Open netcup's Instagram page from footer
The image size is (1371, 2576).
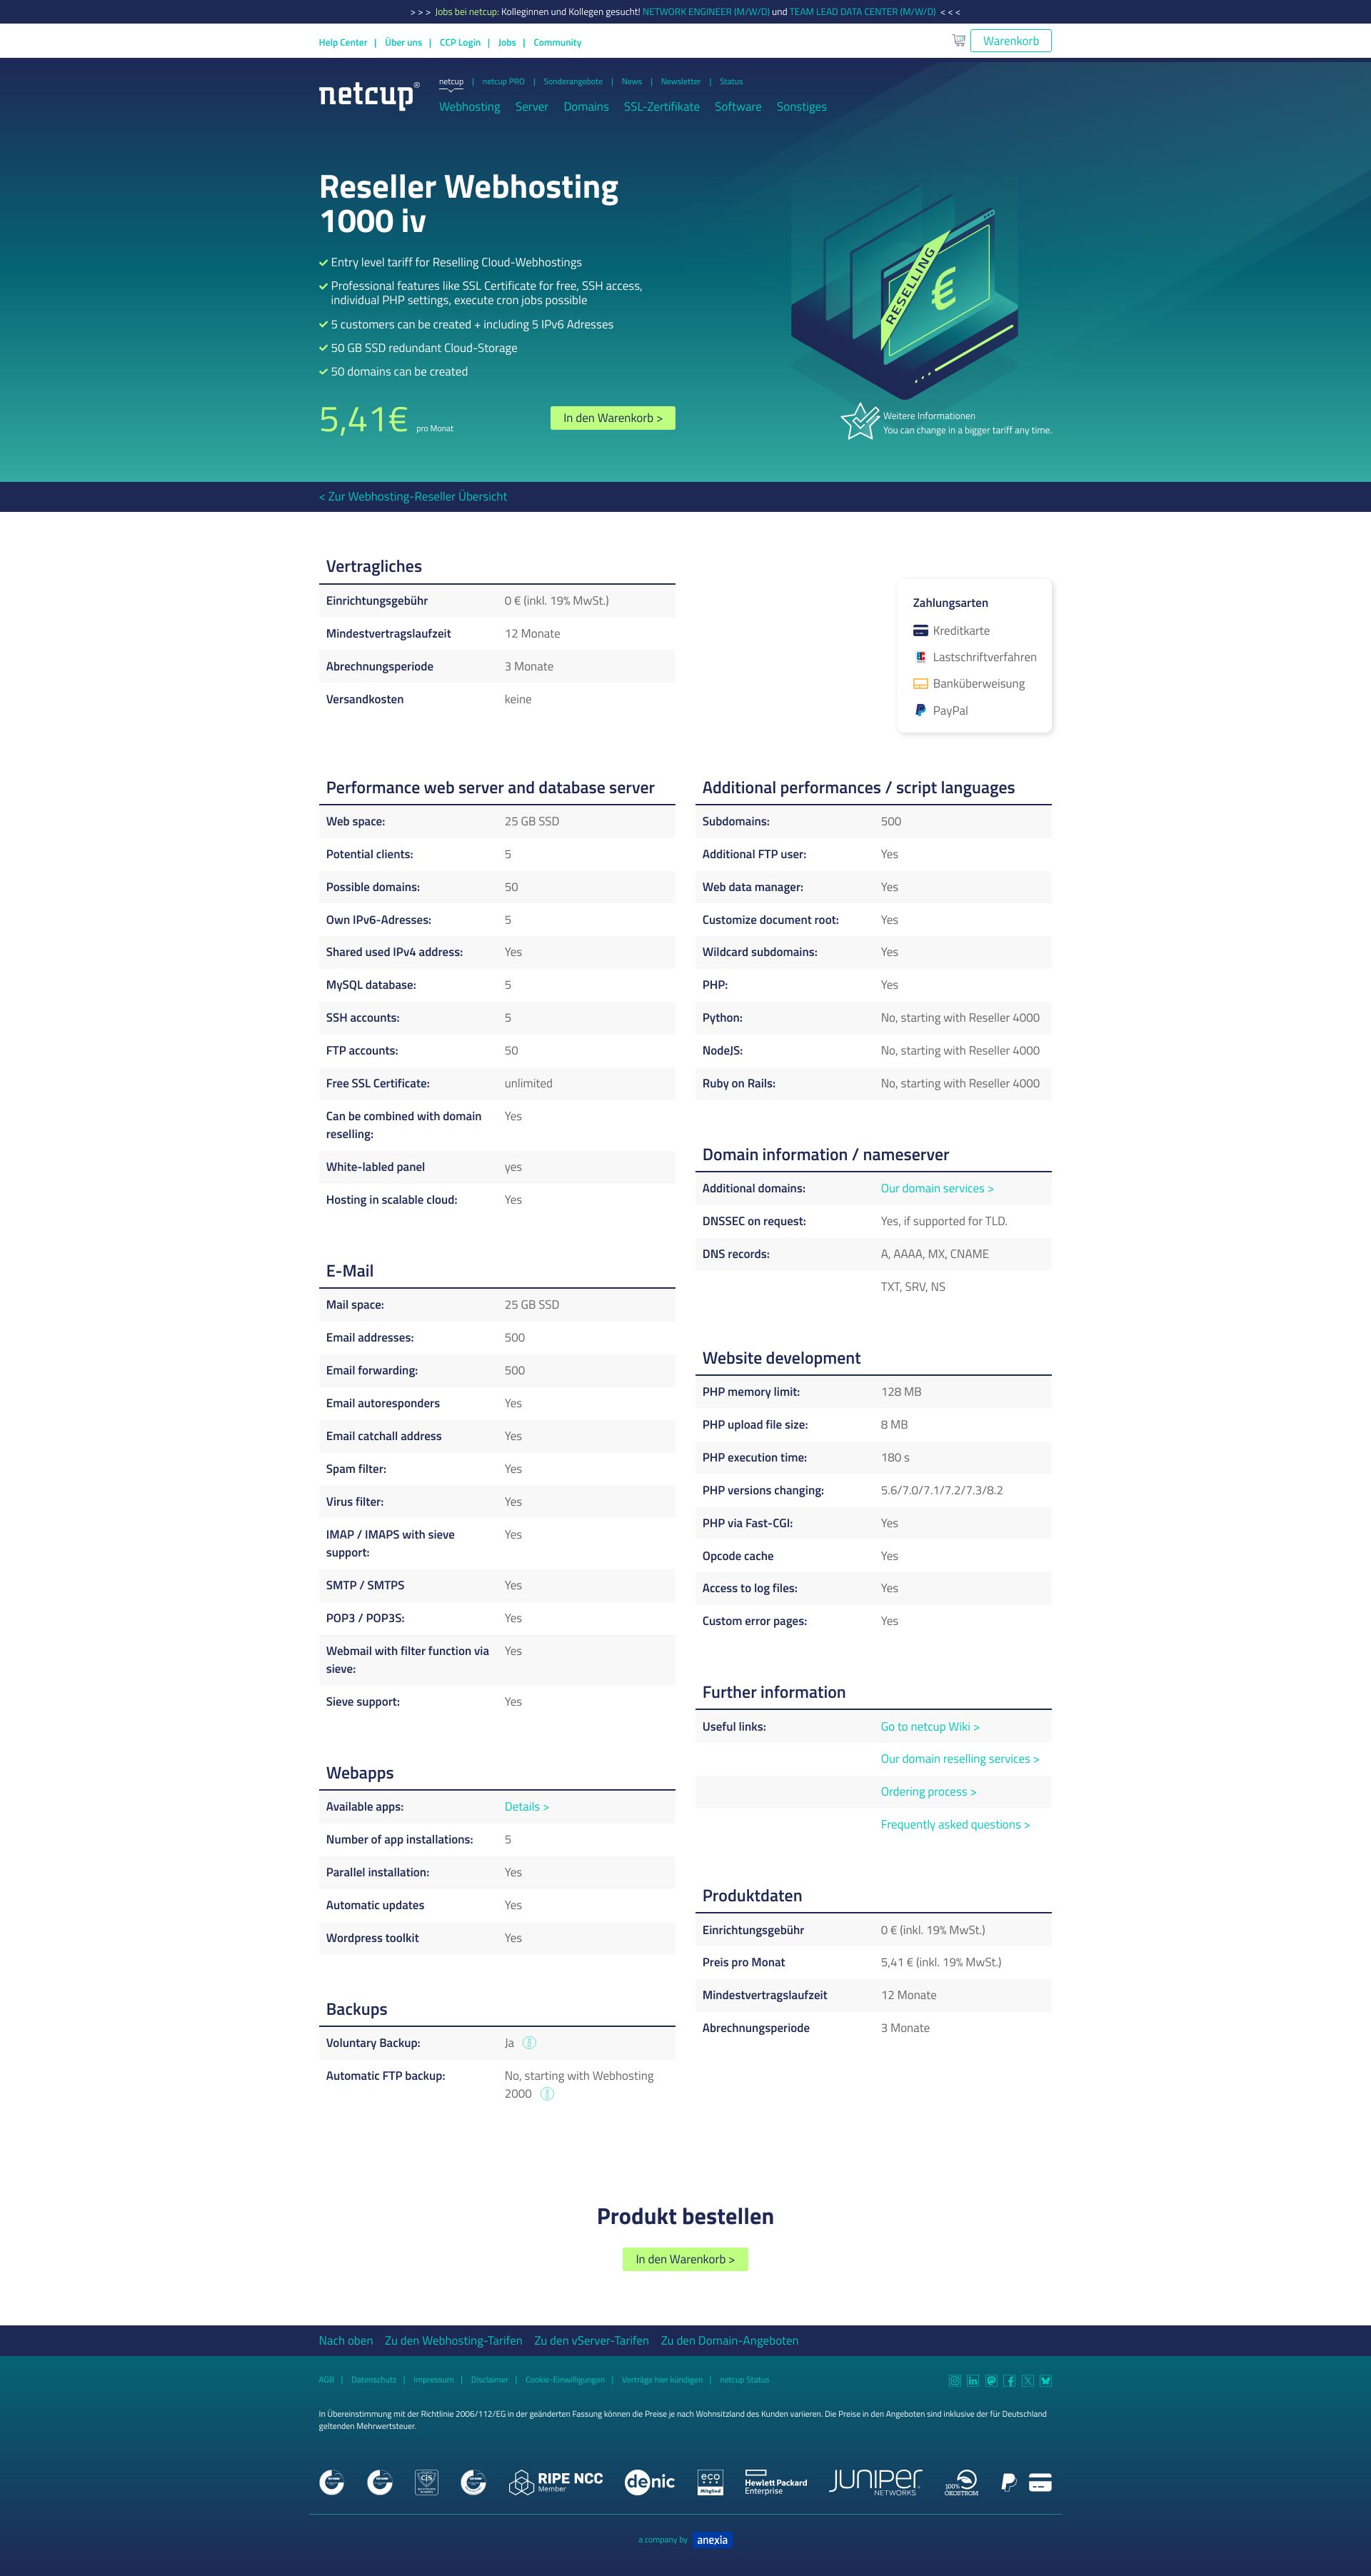[x=954, y=2380]
